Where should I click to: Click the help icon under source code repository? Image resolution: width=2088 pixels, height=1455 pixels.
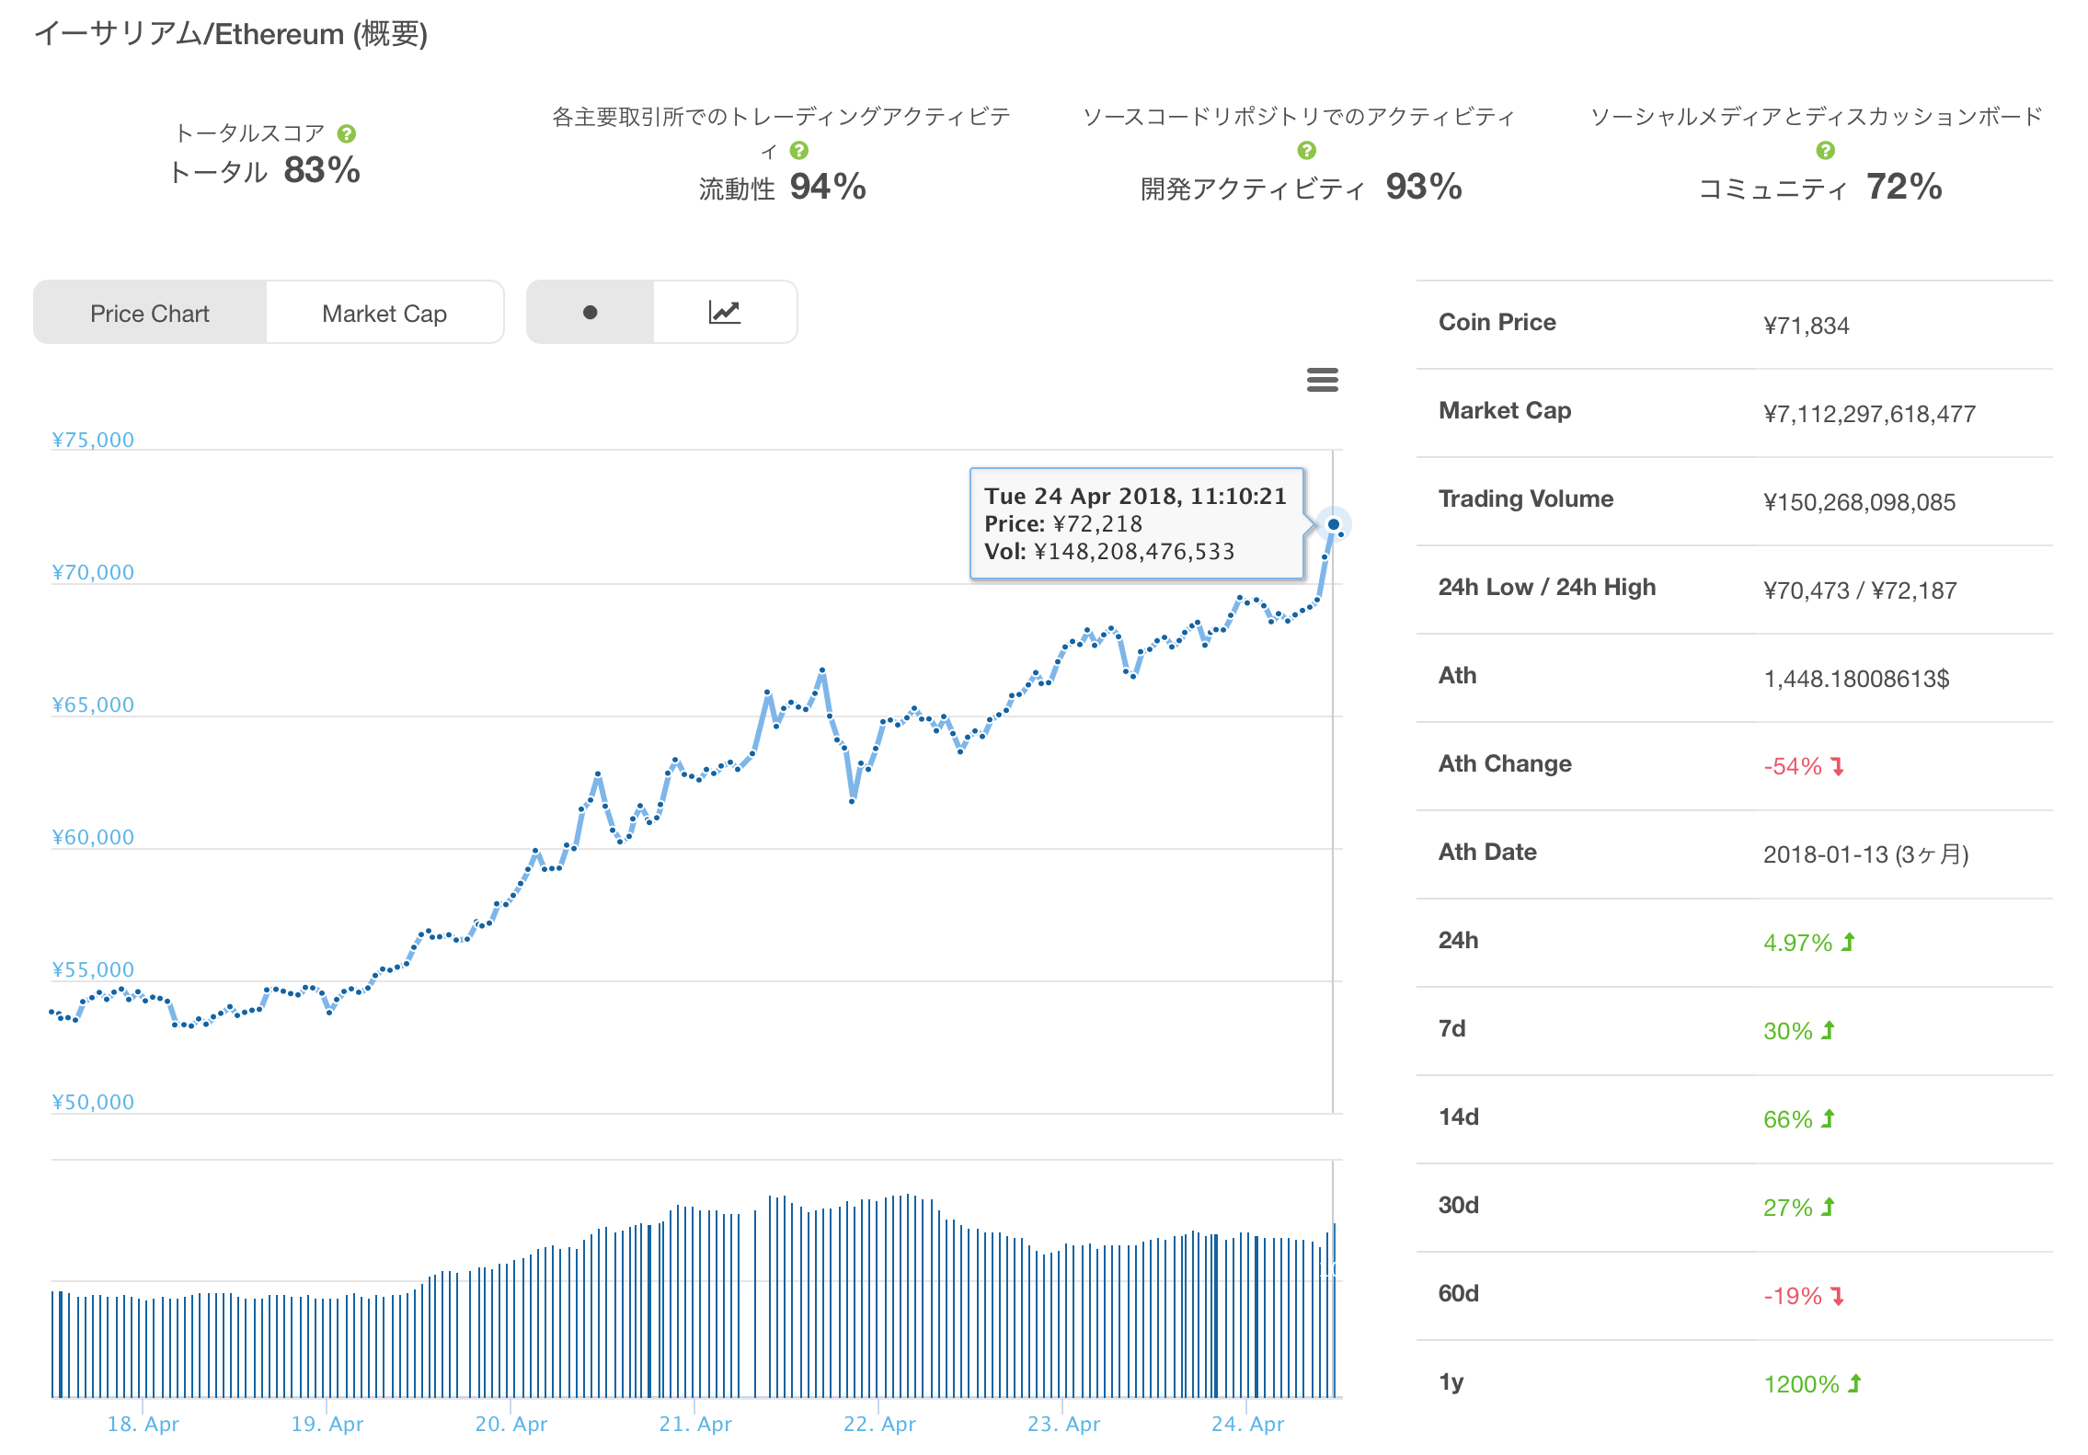point(1307,151)
